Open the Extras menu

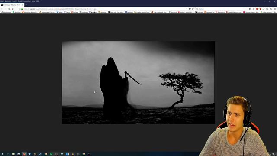point(33,1)
